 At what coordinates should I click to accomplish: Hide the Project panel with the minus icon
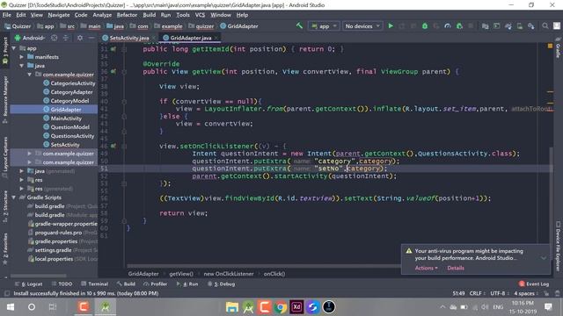(x=91, y=38)
